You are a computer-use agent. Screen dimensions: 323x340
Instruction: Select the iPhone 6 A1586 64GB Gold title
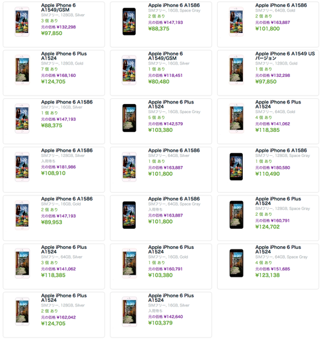click(281, 5)
